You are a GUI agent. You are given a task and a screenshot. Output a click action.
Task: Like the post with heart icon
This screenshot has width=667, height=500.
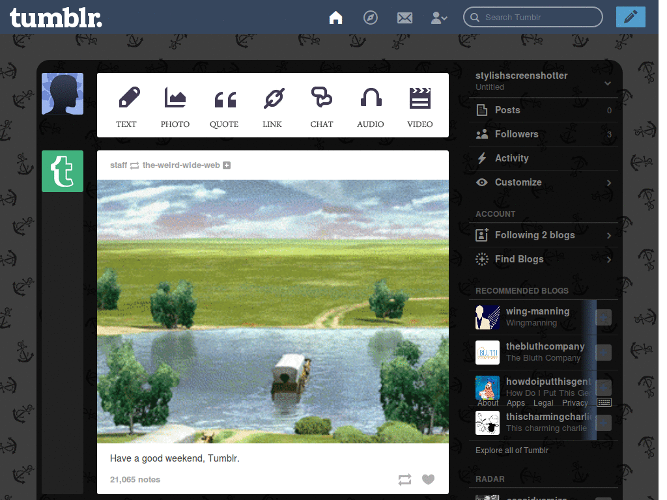pyautogui.click(x=429, y=479)
